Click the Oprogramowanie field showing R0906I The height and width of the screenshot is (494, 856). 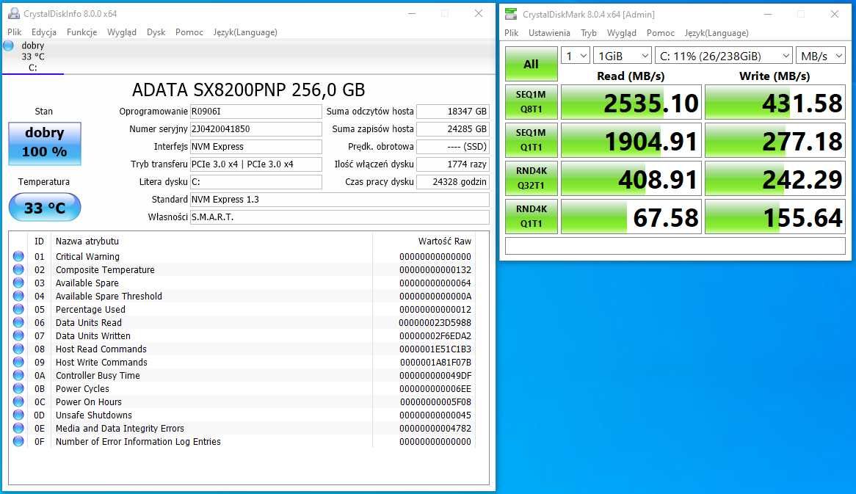tap(256, 112)
